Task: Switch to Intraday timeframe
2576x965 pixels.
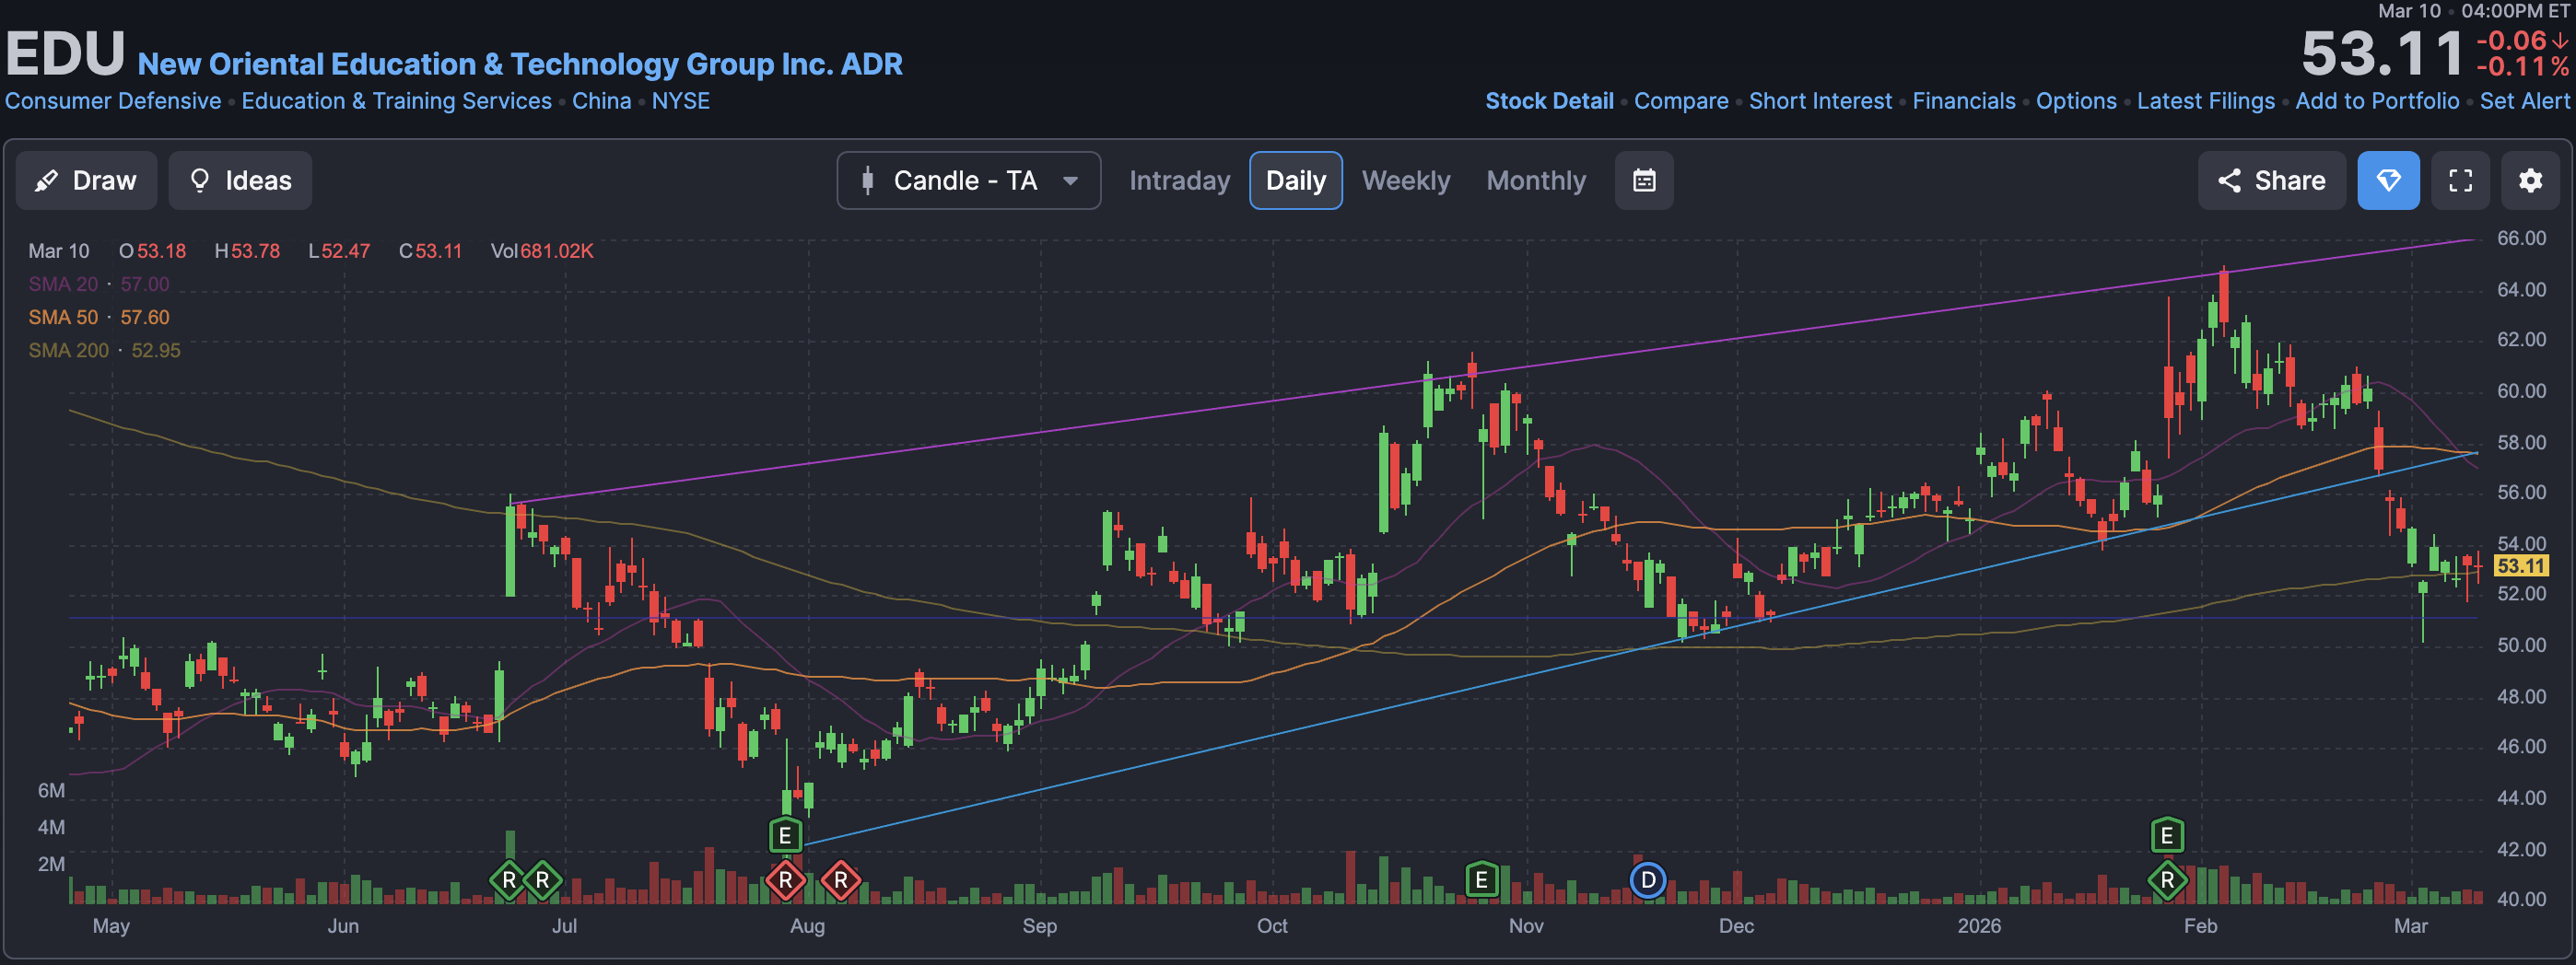Action: point(1179,180)
